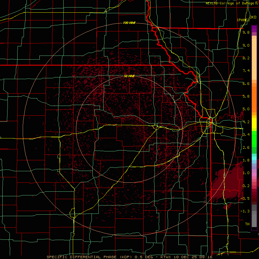
Task: Click the 9.0 color scale label
Action: coord(246,45)
